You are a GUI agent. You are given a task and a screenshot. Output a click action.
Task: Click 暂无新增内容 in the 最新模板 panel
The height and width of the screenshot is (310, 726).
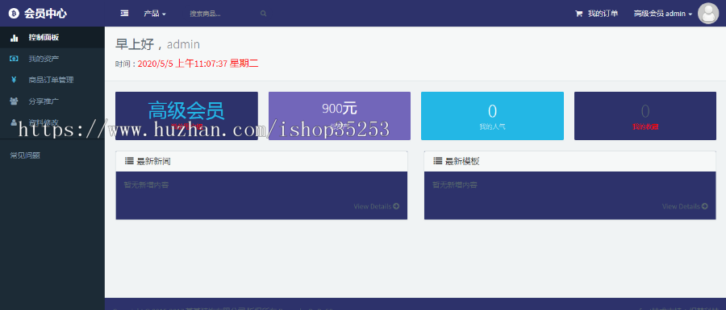[455, 185]
